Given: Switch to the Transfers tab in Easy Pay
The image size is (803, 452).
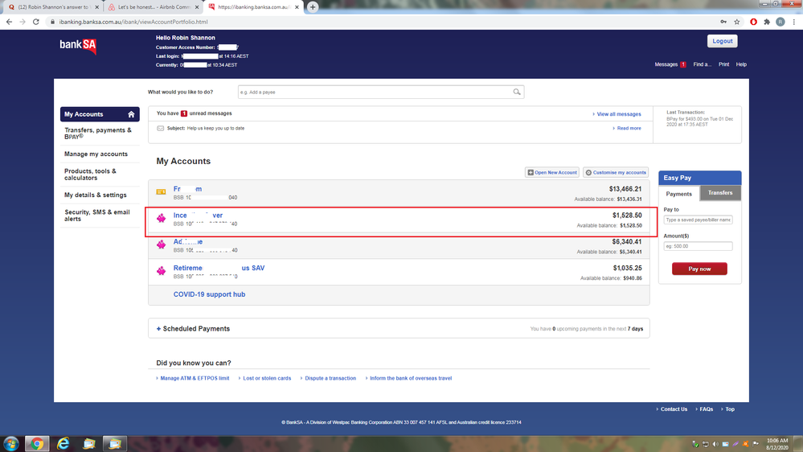Looking at the screenshot, I should point(720,193).
